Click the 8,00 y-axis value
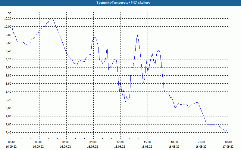This screenshot has width=241, height=150. pyautogui.click(x=9, y=108)
